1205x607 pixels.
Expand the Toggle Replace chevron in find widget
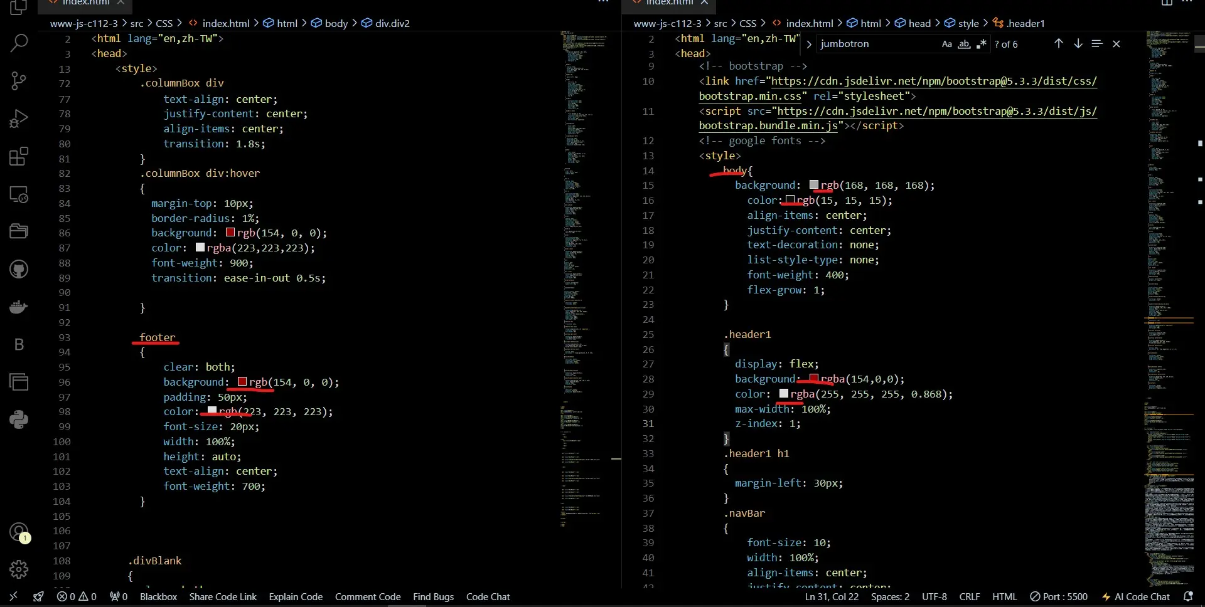(809, 44)
